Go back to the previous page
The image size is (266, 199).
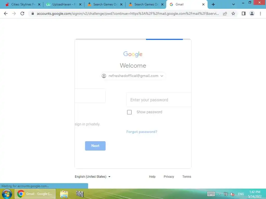tap(6, 13)
